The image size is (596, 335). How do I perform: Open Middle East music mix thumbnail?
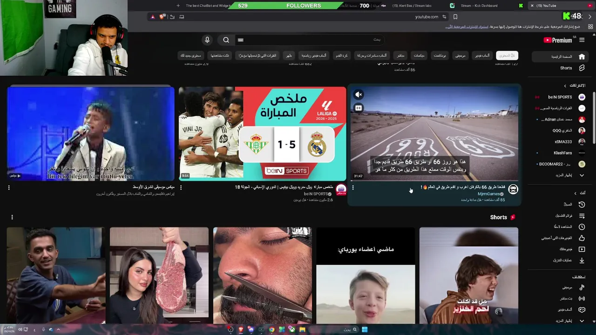point(91,134)
